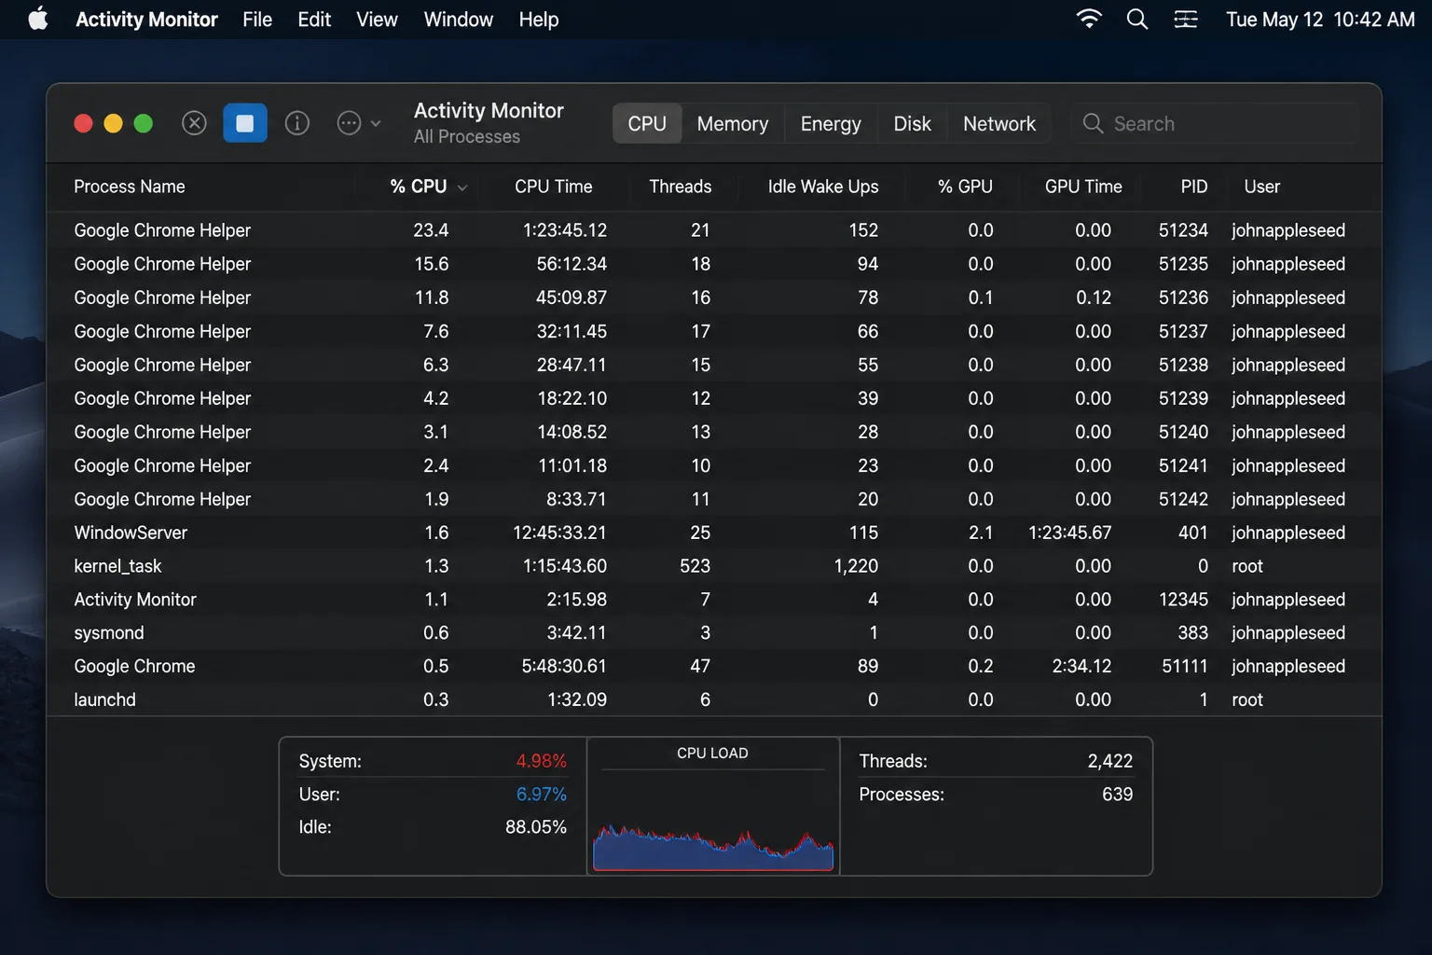Select the Google Chrome process with PID 51111

pos(714,666)
